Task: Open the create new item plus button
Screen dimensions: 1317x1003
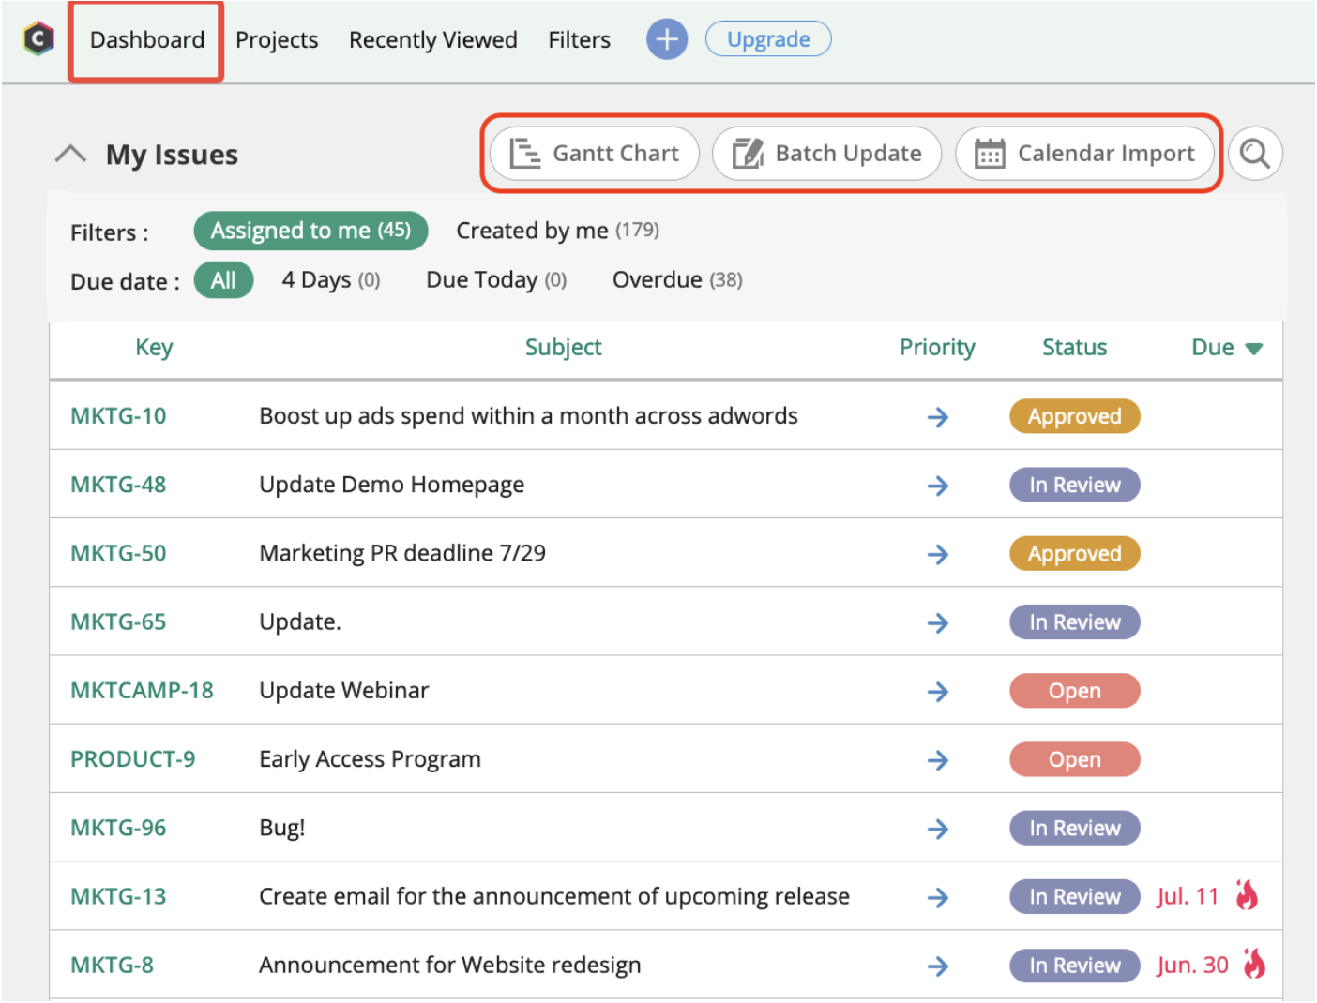Action: [x=667, y=38]
